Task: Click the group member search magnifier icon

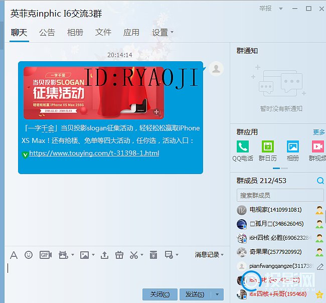Action: click(320, 181)
